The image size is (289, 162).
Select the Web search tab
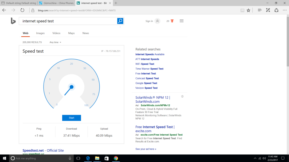(25, 33)
